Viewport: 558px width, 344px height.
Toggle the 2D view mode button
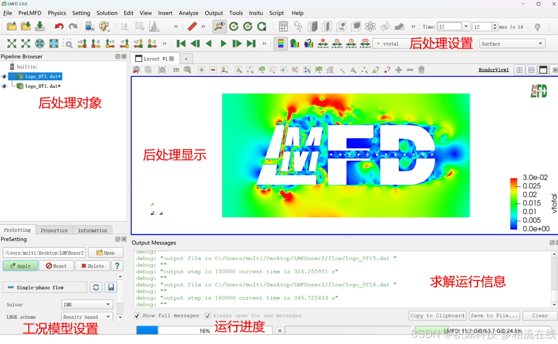coord(176,70)
